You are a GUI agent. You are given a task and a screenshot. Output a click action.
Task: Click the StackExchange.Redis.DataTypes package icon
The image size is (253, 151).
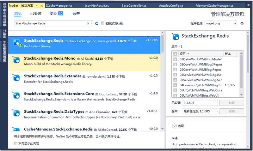click(x=16, y=113)
